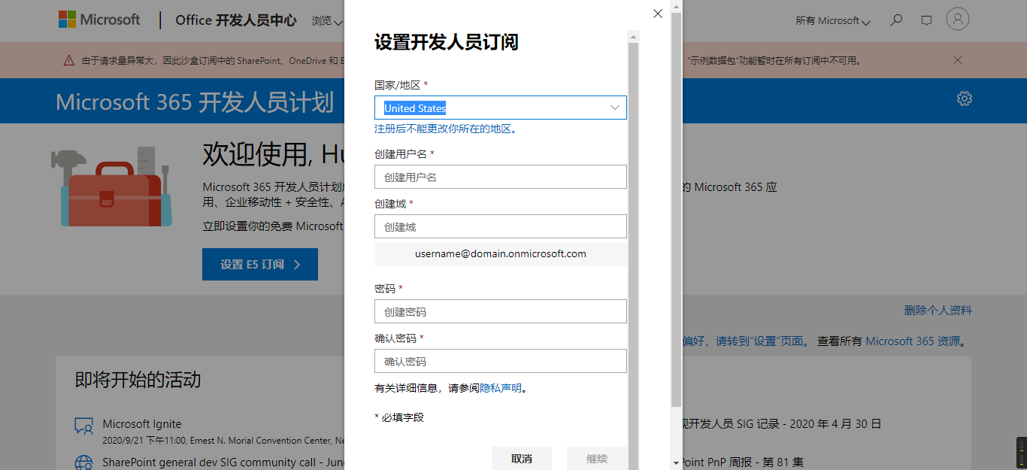Click the Microsoft 365 Developer Program heading
Screen dimensions: 1027x470
pos(195,102)
